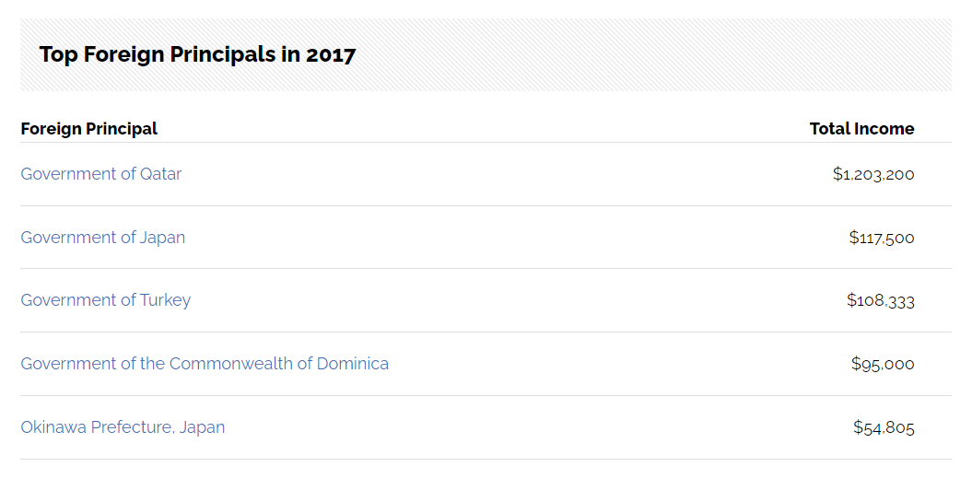
Task: Select the $54,805 income amount
Action: coord(884,427)
